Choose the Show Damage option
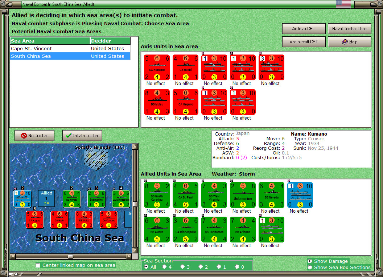Screen dimensions: 383x277 point(310,261)
